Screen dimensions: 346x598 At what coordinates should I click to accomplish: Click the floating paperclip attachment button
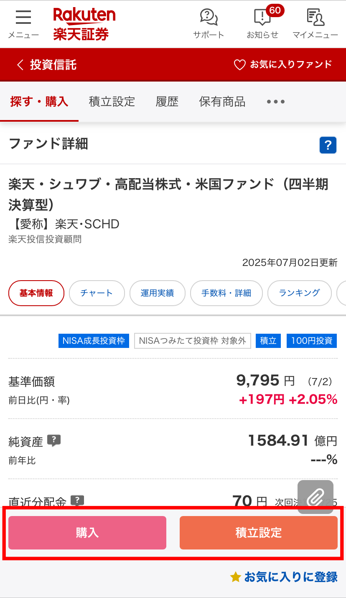click(x=315, y=497)
